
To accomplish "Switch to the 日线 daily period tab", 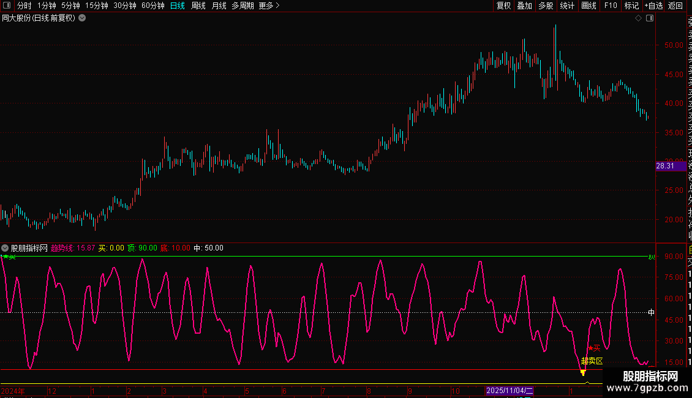I will (177, 6).
